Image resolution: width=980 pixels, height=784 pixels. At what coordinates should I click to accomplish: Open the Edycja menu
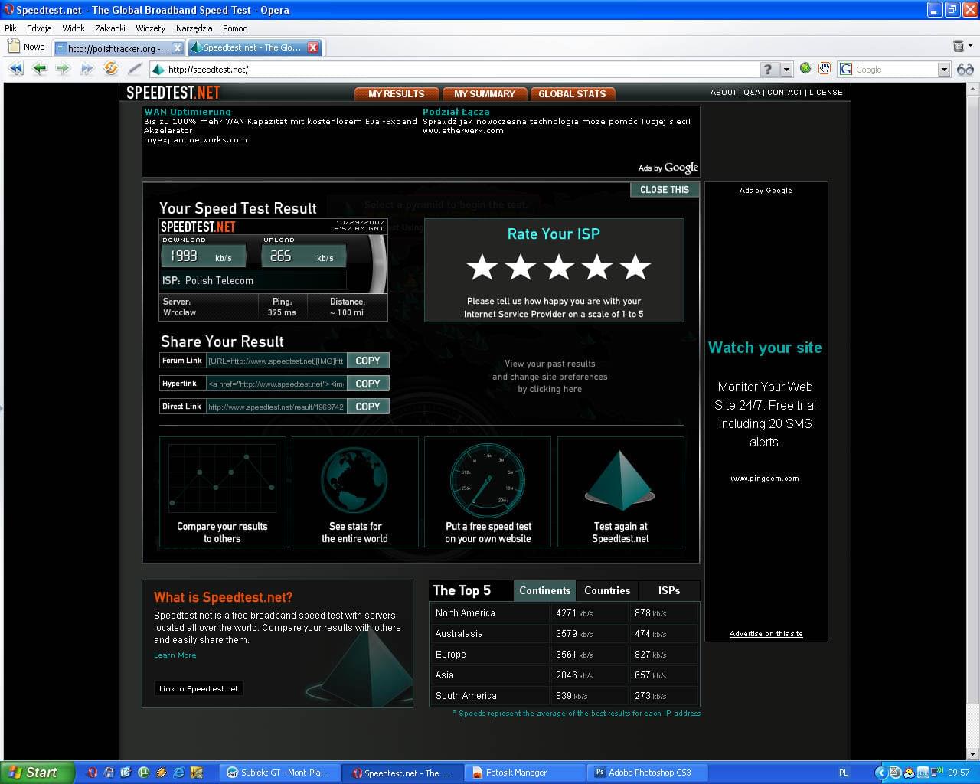click(x=39, y=28)
